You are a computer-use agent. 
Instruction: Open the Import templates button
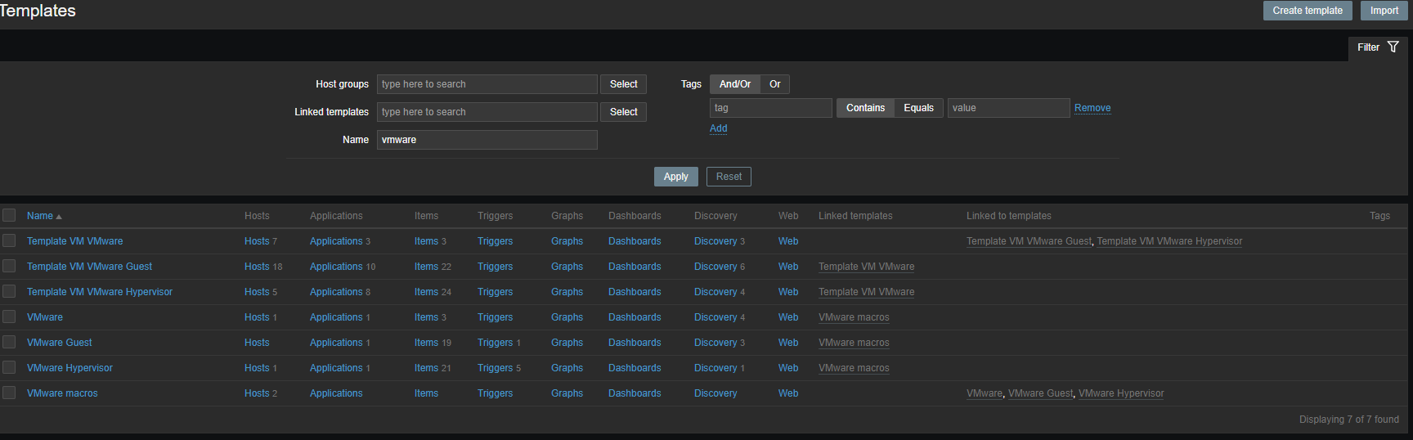(1384, 11)
